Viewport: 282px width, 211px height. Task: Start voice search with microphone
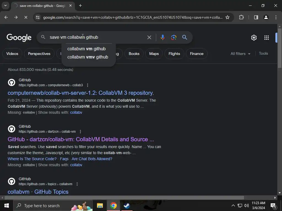162,37
